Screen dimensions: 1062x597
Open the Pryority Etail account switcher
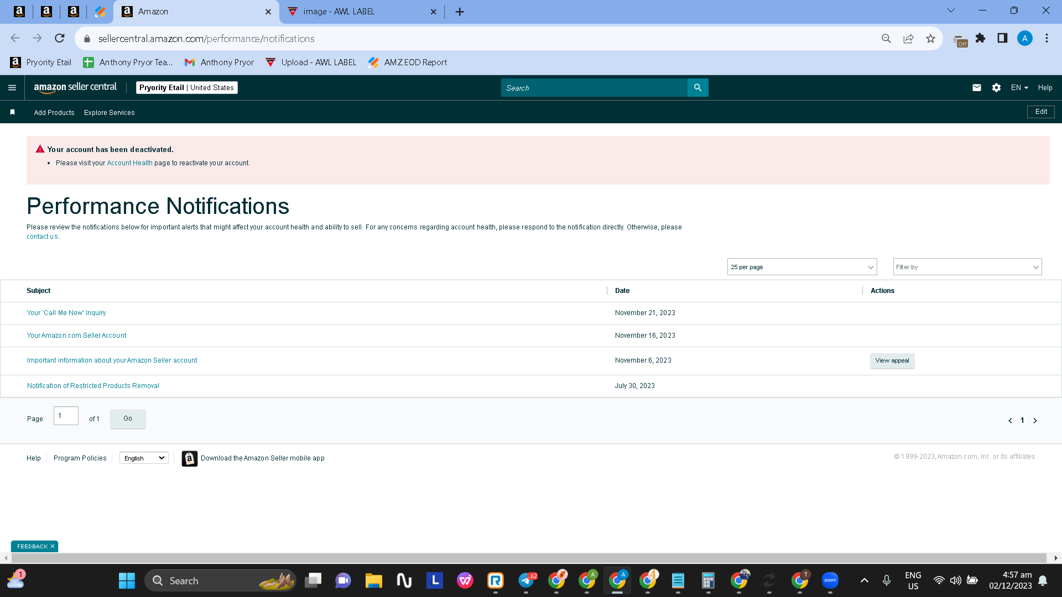187,87
